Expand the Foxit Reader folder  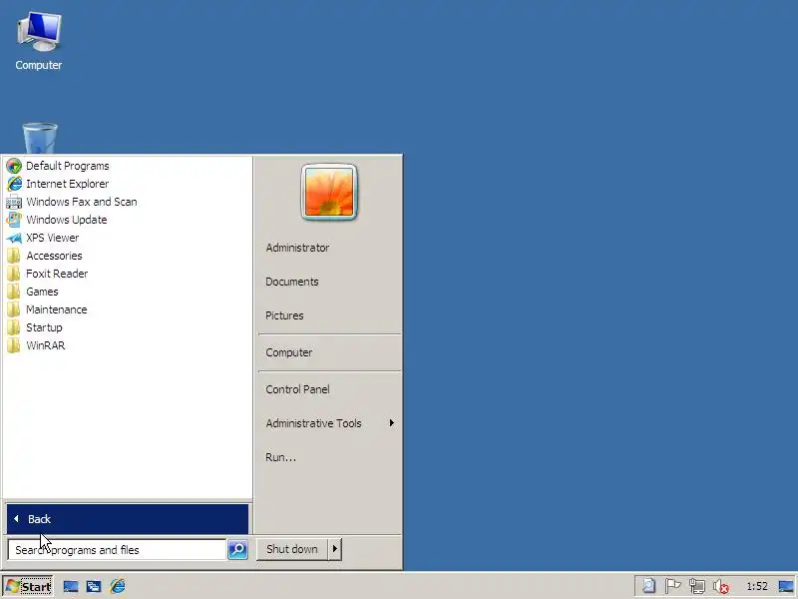click(57, 274)
